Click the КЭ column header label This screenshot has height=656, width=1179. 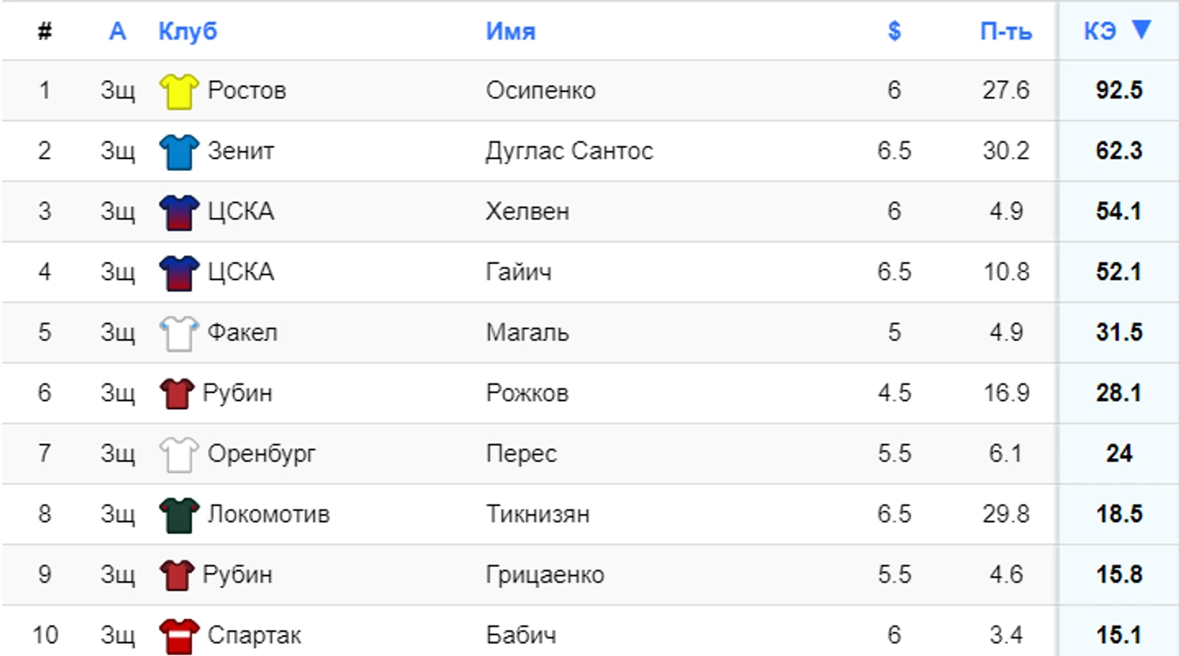(1100, 31)
